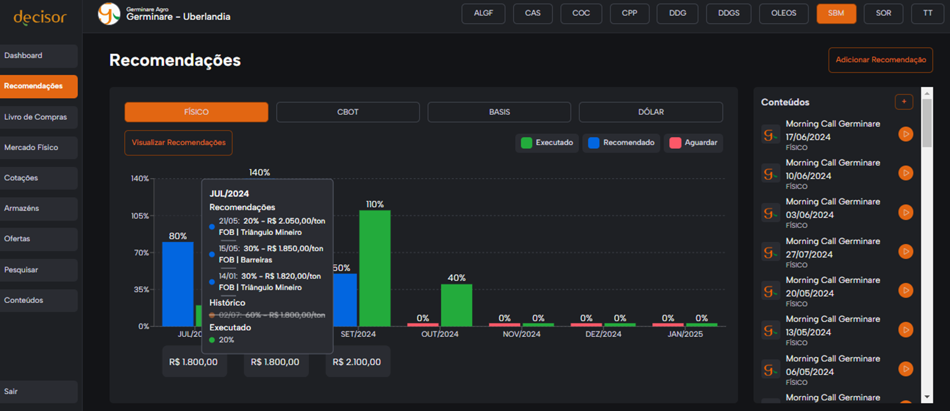
Task: Open Cotações page
Action: pyautogui.click(x=39, y=178)
